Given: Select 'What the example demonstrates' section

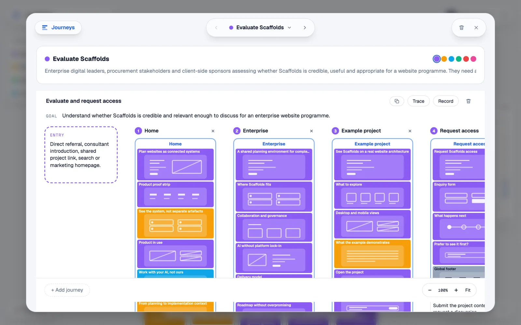Looking at the screenshot, I should pos(372,254).
